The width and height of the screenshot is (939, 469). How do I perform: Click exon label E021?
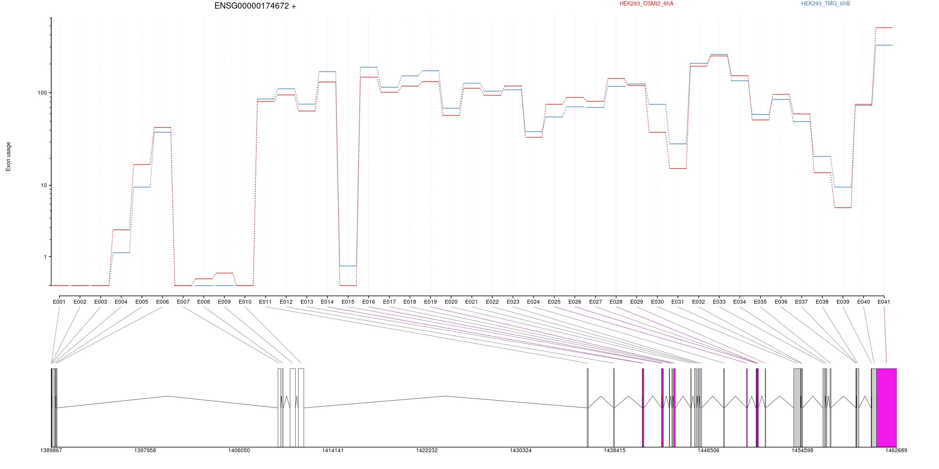(x=471, y=302)
